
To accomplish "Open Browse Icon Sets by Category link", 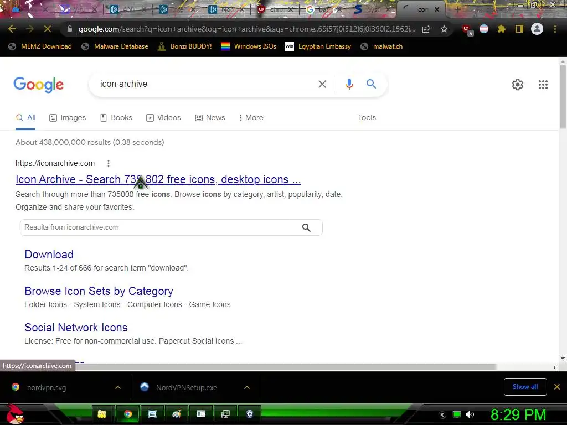I will (x=99, y=291).
